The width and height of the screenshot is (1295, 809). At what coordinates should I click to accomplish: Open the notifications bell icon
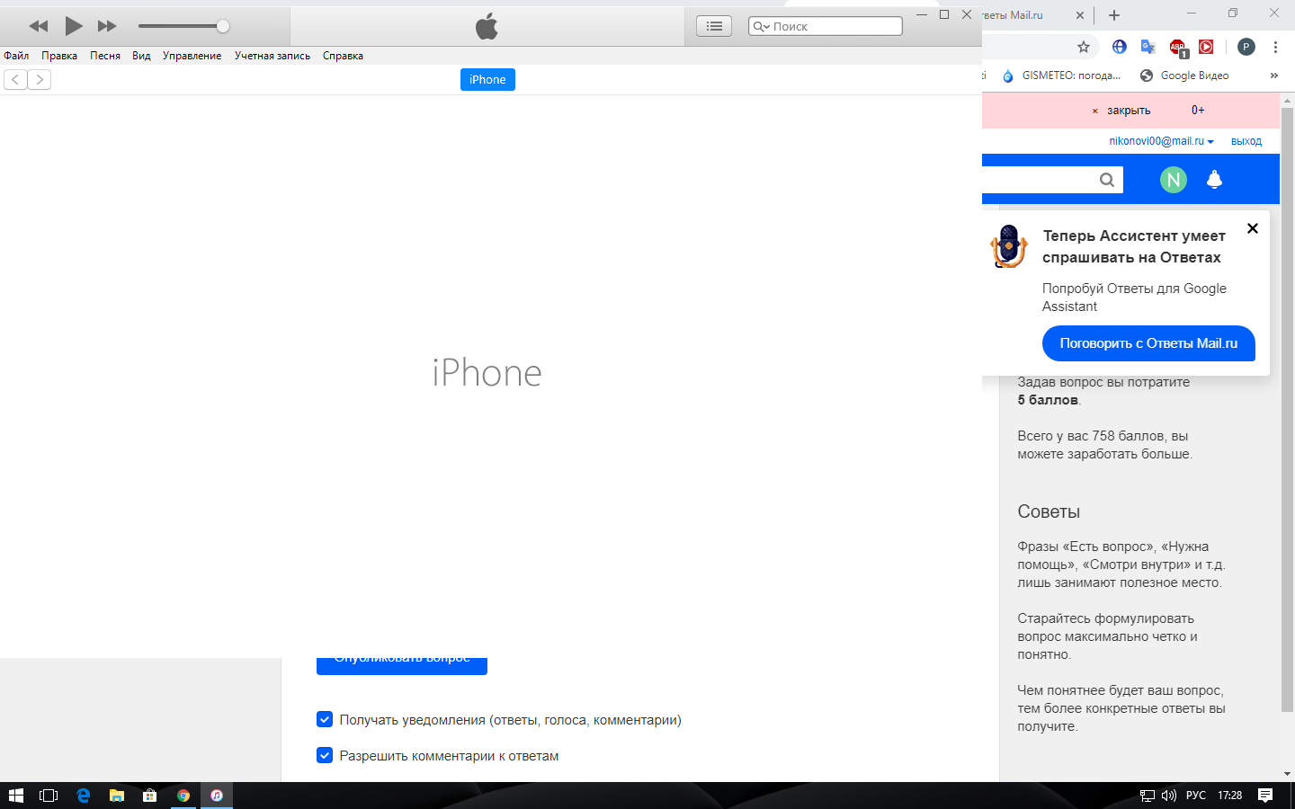(x=1214, y=179)
